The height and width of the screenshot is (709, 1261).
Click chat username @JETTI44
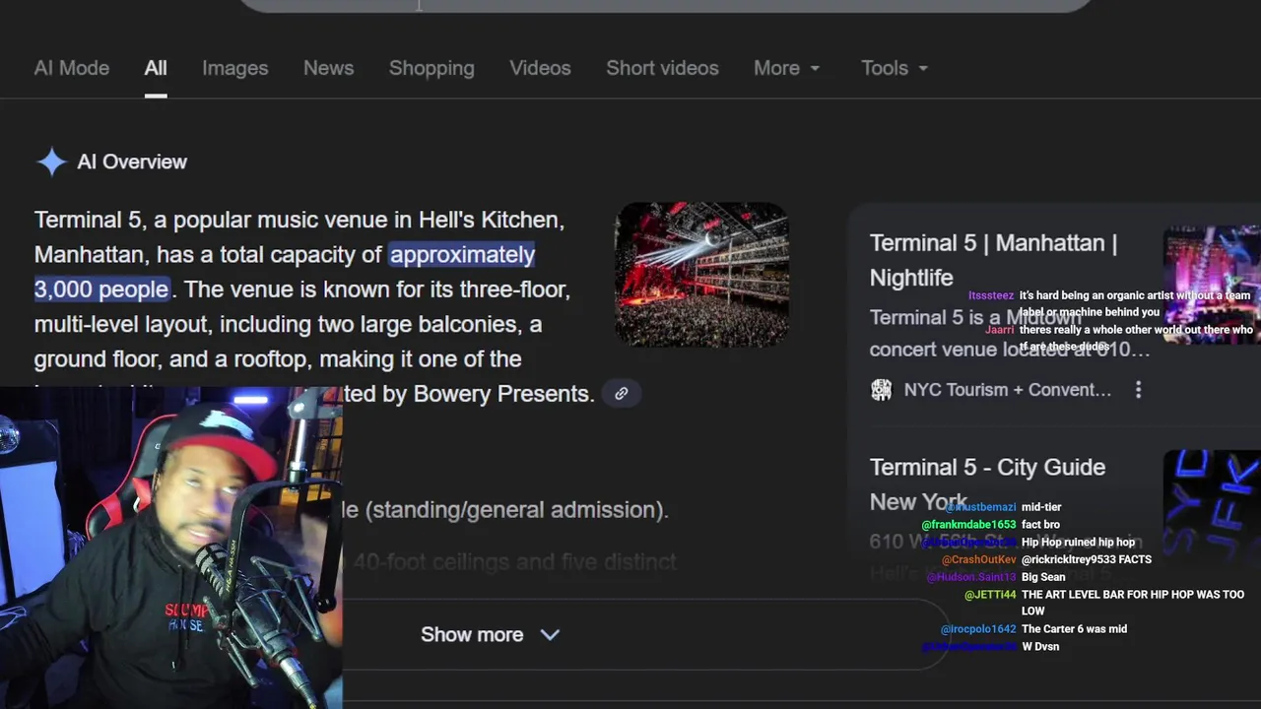[990, 595]
